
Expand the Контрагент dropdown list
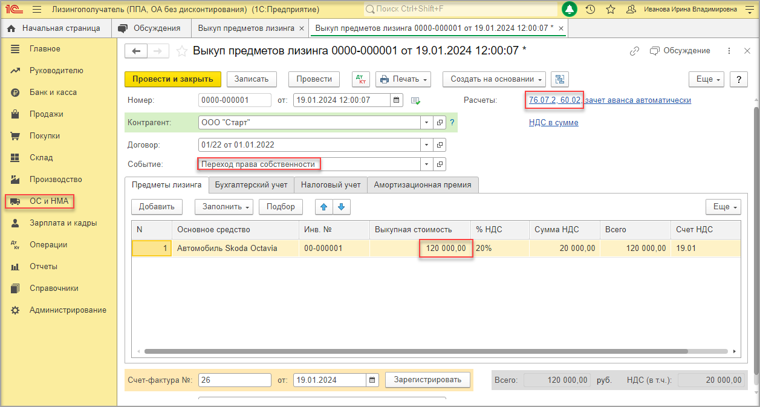click(x=426, y=123)
